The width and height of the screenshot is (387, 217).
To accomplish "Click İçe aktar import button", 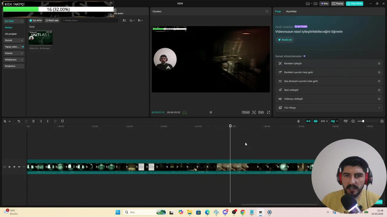I will point(36,20).
